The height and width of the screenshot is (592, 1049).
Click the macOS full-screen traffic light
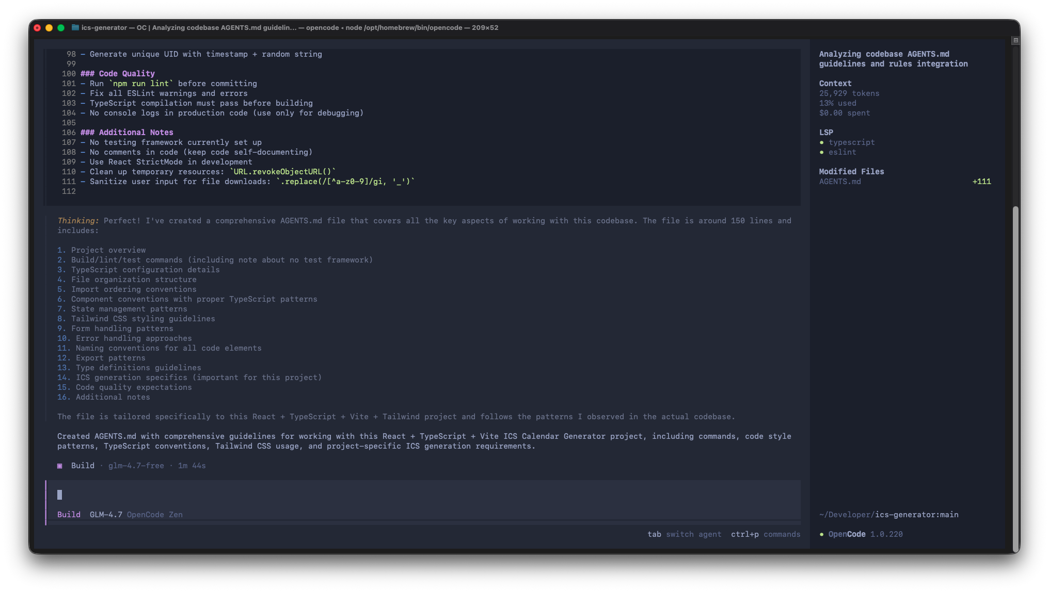(61, 27)
